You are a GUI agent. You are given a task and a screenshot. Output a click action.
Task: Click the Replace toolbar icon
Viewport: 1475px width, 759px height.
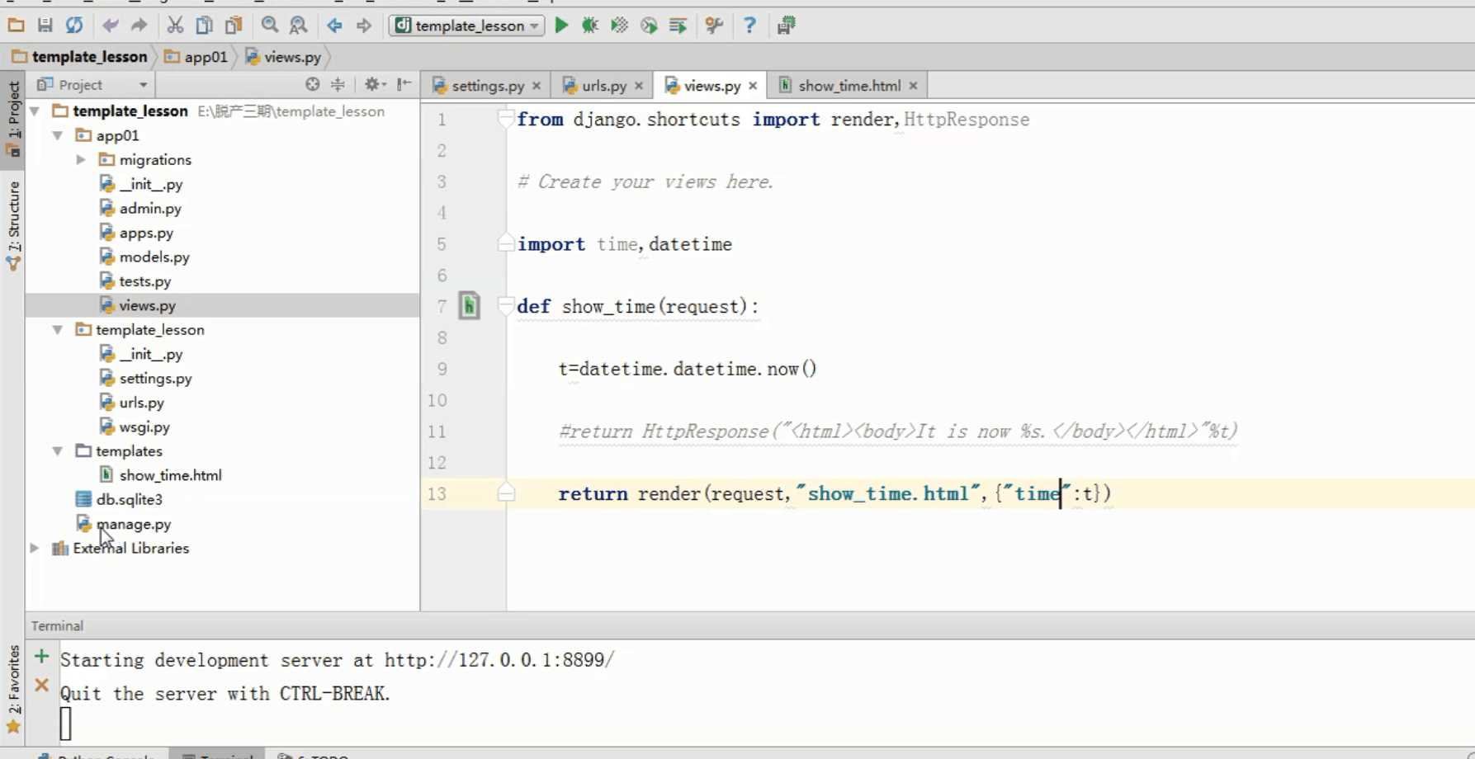tap(298, 26)
